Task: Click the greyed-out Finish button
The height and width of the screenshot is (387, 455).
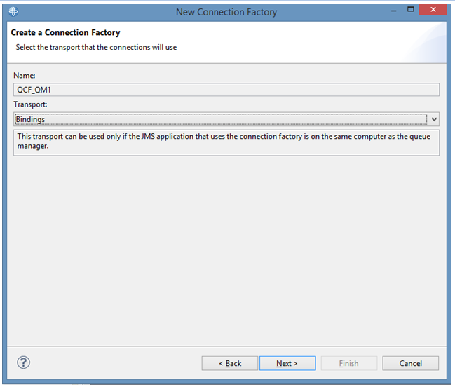Action: [x=349, y=363]
